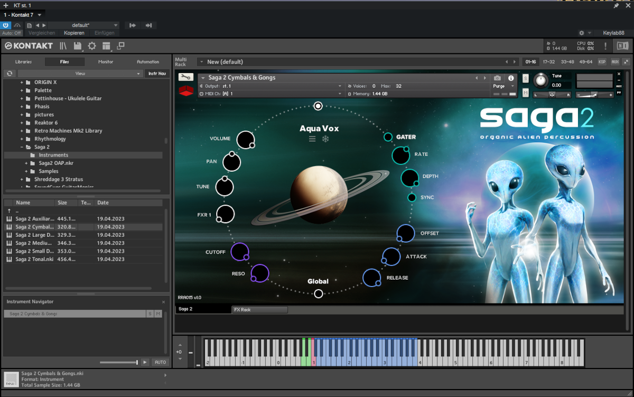Open the View dropdown in browser

80,73
